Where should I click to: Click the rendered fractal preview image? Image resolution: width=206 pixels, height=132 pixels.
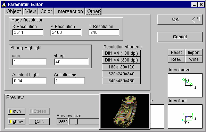coord(125,111)
